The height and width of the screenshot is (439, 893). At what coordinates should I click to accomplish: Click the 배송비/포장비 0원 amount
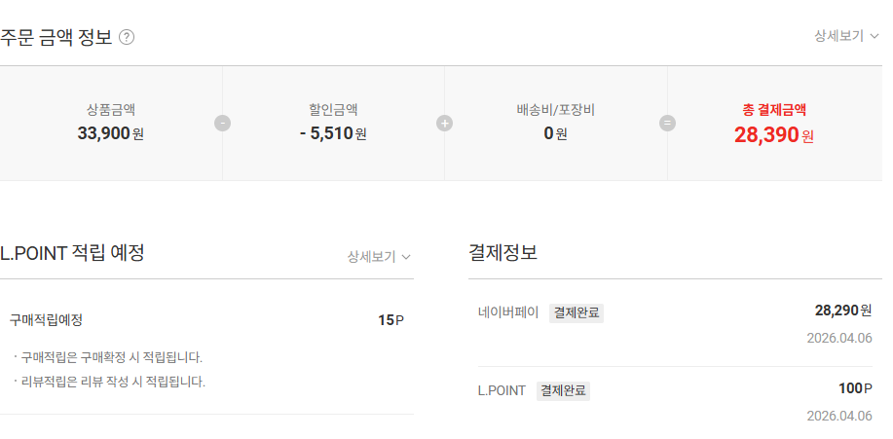pyautogui.click(x=555, y=133)
